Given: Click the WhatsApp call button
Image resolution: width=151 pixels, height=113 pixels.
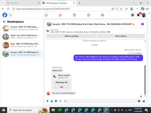Looking at the screenshot, I should 61,82.
